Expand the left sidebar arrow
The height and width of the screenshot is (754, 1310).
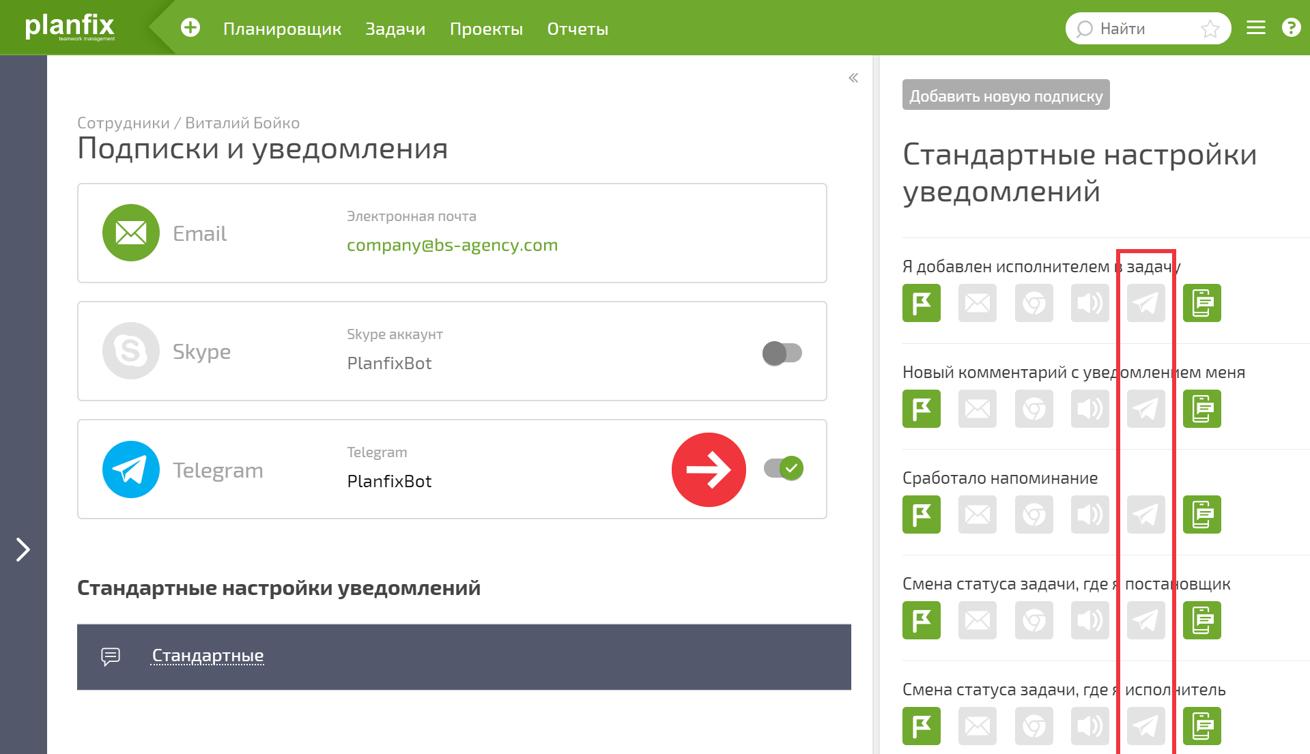coord(23,549)
